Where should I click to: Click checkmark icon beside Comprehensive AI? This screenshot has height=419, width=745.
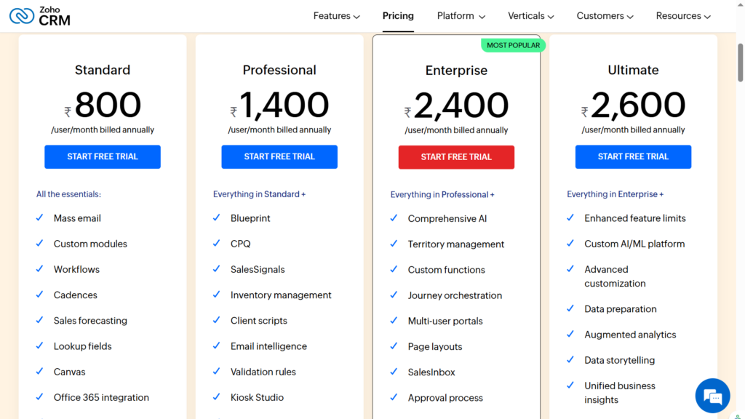pyautogui.click(x=394, y=218)
